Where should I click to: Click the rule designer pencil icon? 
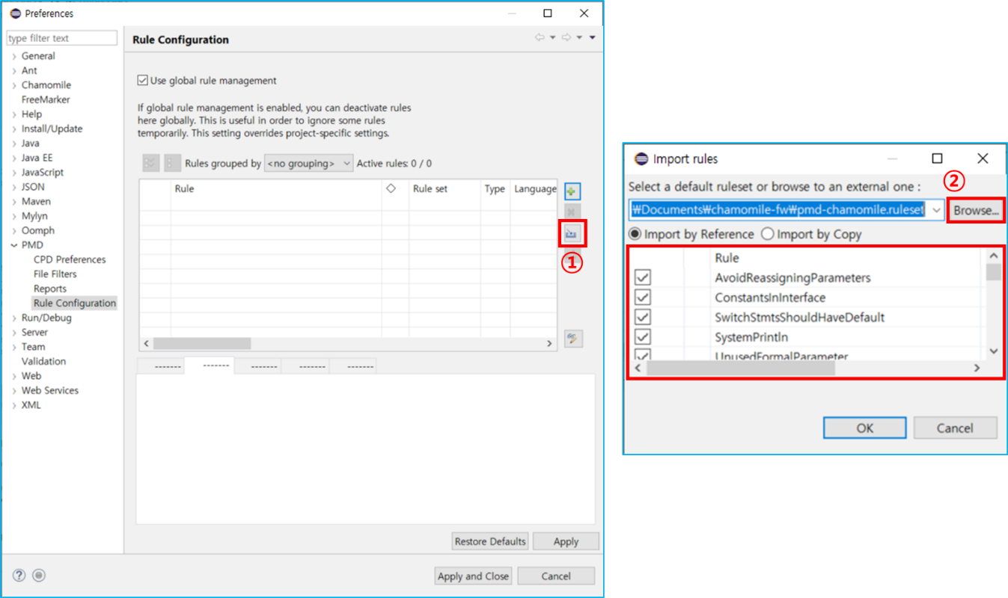point(573,339)
